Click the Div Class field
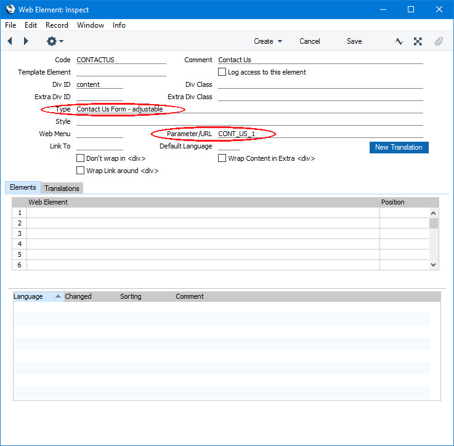Screen dimensions: 454x446 (x=320, y=84)
